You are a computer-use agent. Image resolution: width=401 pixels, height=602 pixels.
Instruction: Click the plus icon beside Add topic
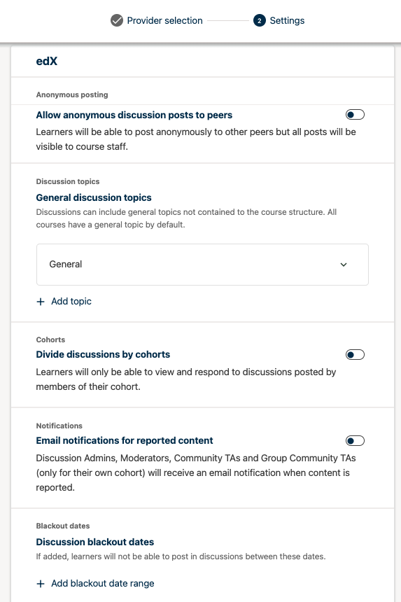[41, 302]
